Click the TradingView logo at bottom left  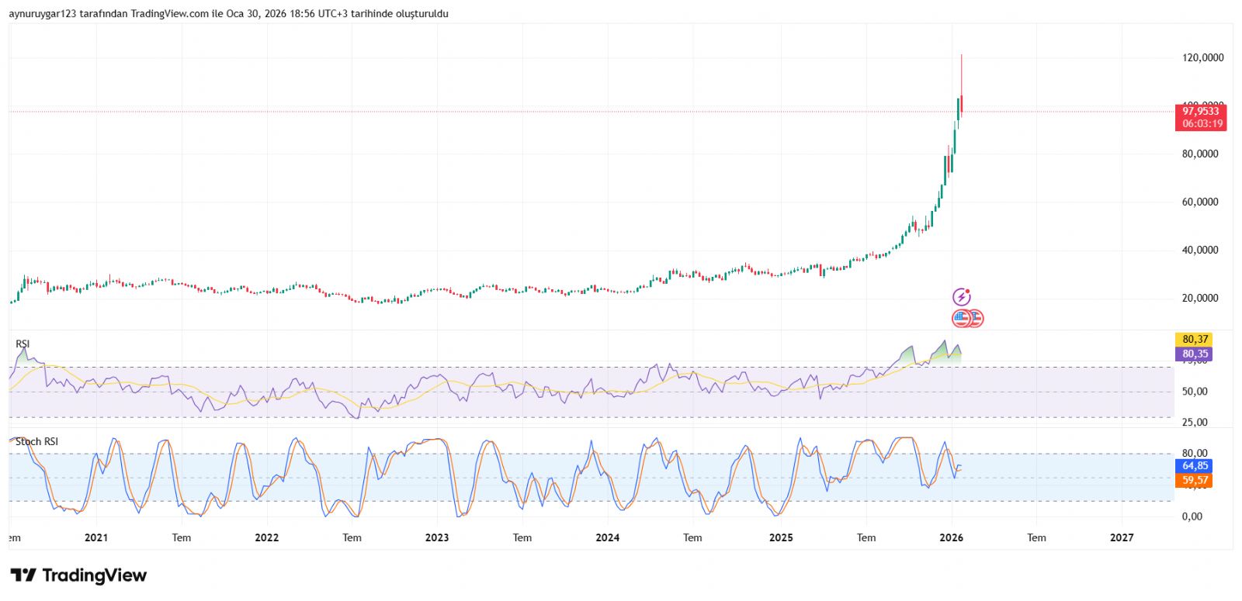point(78,575)
